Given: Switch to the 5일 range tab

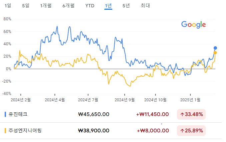Looking at the screenshot, I should 25,6.
